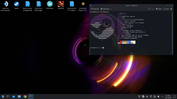Screen dimensions: 177x99
Task: Open the clock showing 11:51
Action: [x=168, y=97]
